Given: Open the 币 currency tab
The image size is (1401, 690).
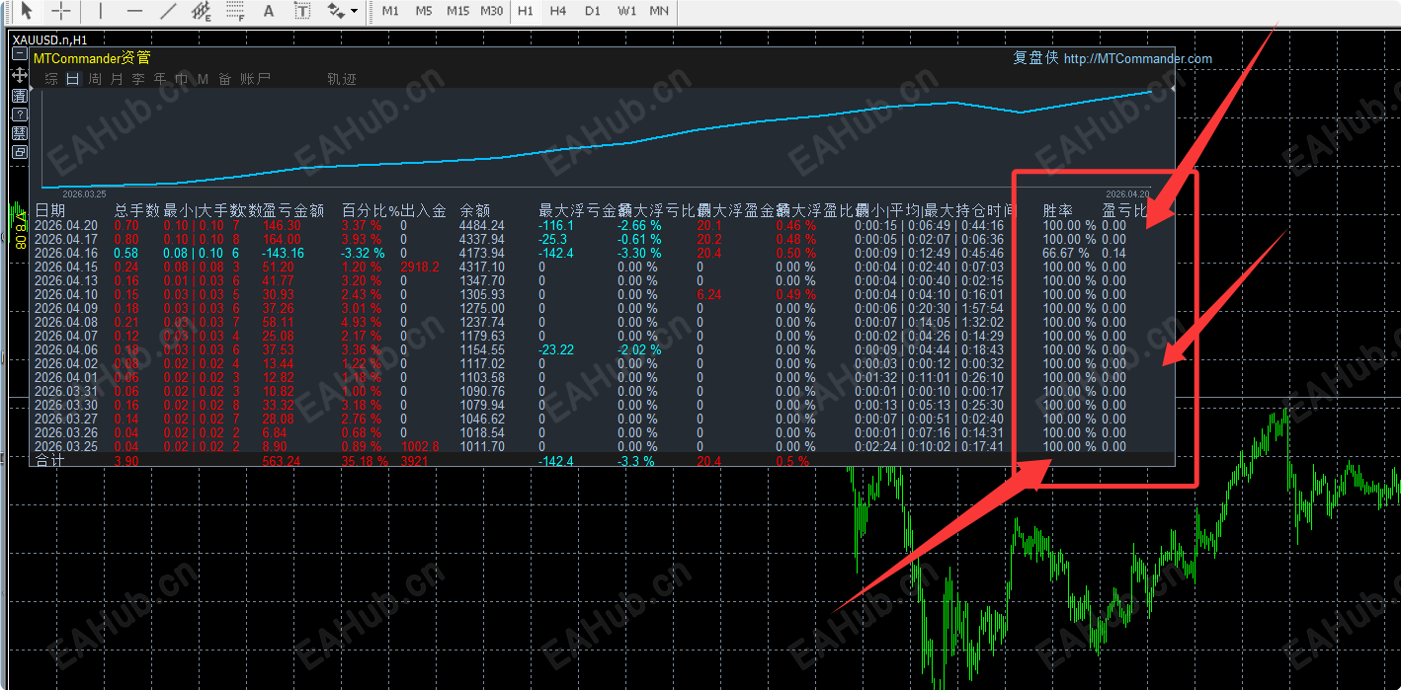Looking at the screenshot, I should pyautogui.click(x=182, y=79).
